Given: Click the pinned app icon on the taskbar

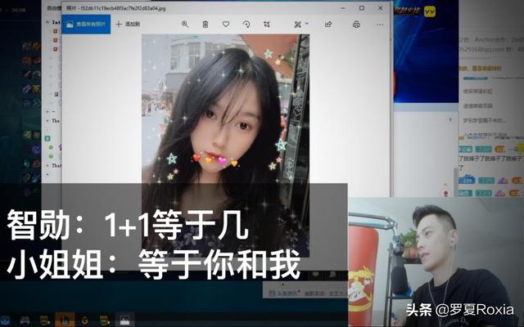Looking at the screenshot, I should (124, 320).
